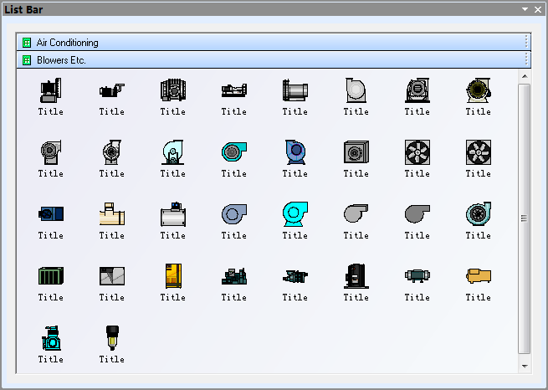Click the scrollbar up arrow
Image resolution: width=548 pixels, height=390 pixels.
525,76
